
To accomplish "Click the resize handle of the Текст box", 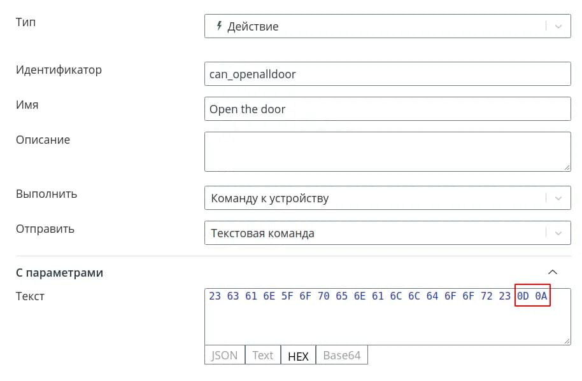I will coord(567,341).
